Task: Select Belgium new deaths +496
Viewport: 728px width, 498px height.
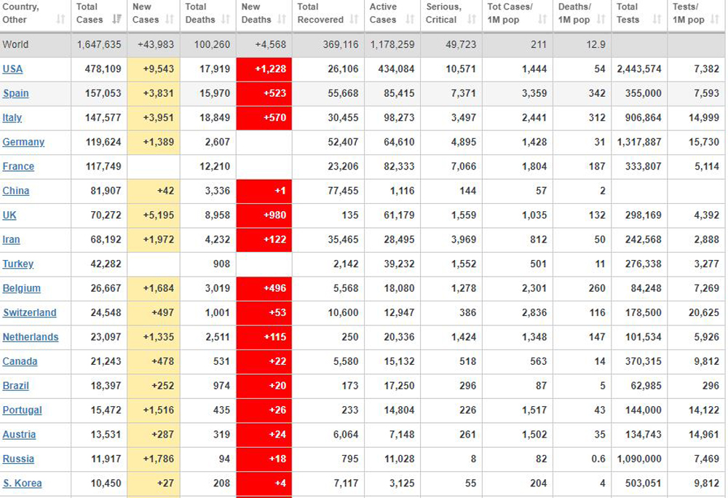Action: pyautogui.click(x=264, y=288)
